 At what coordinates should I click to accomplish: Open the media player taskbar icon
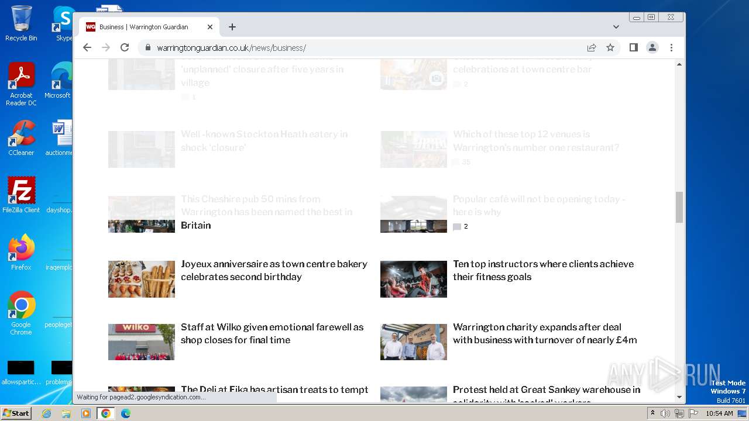click(86, 413)
